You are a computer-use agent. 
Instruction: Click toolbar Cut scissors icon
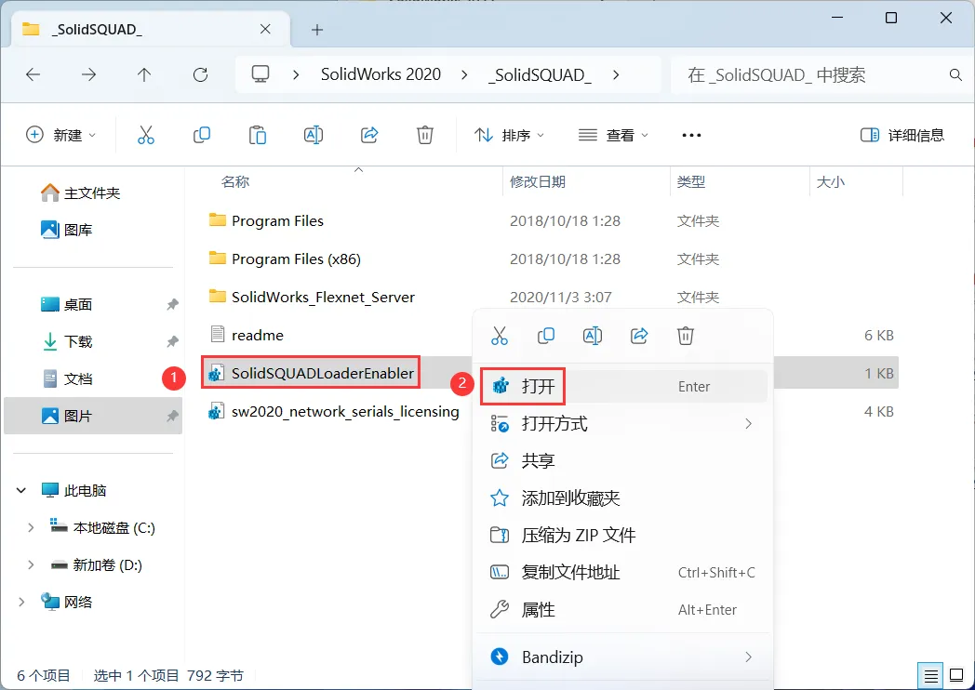(145, 135)
